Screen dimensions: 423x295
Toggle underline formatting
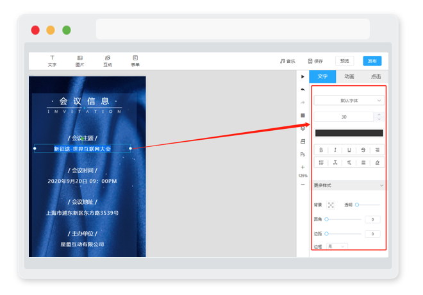(349, 150)
